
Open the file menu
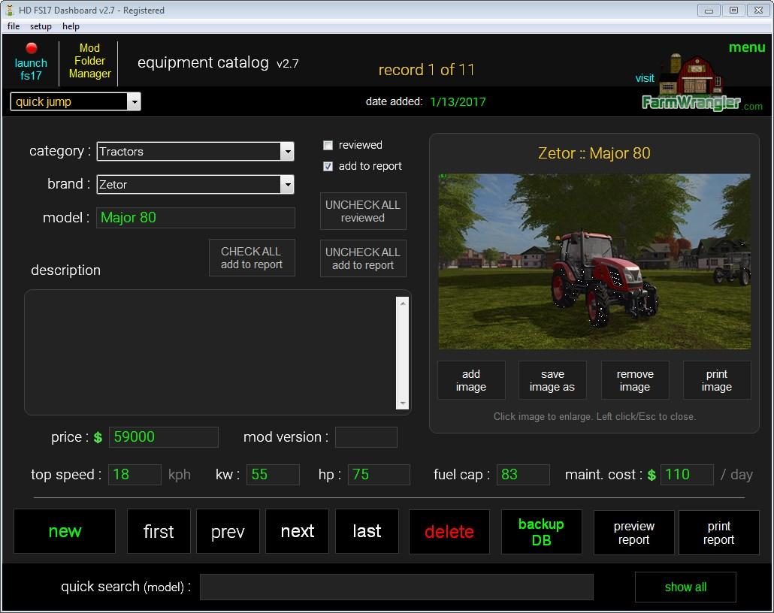[14, 26]
